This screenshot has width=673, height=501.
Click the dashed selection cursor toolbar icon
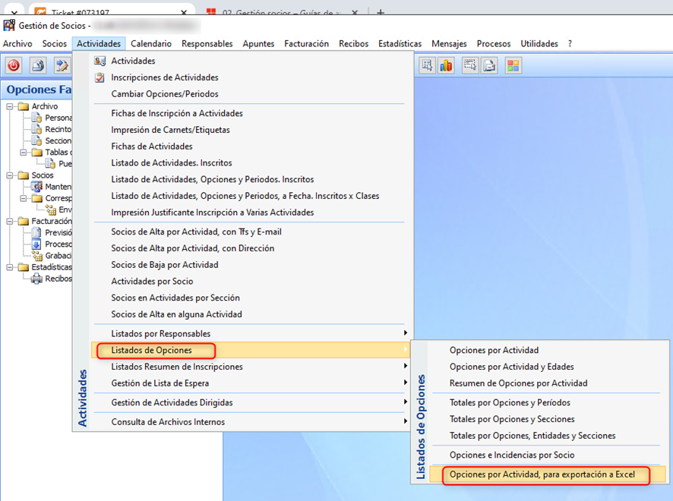click(x=470, y=65)
